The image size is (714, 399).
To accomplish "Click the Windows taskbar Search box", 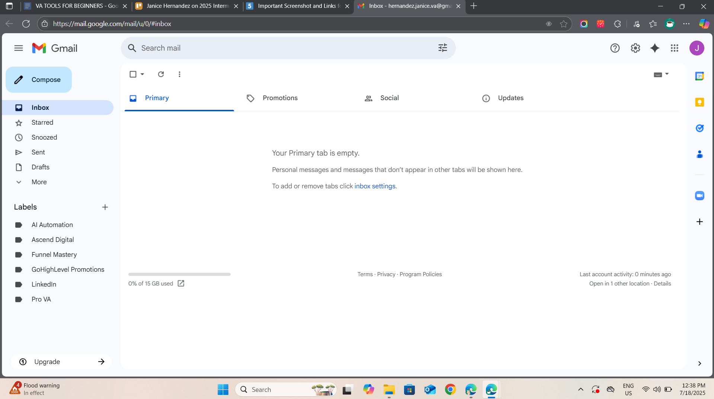I will (286, 389).
